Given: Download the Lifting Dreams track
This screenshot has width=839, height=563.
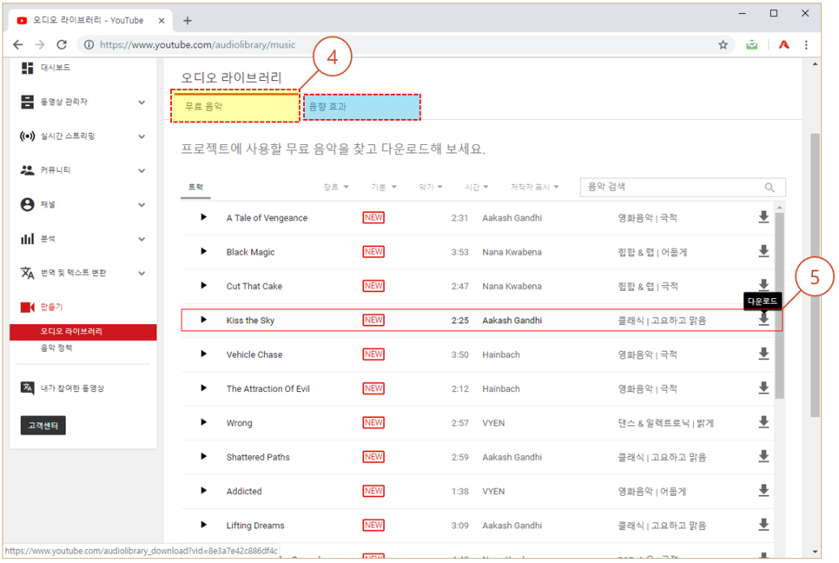Looking at the screenshot, I should tap(763, 525).
